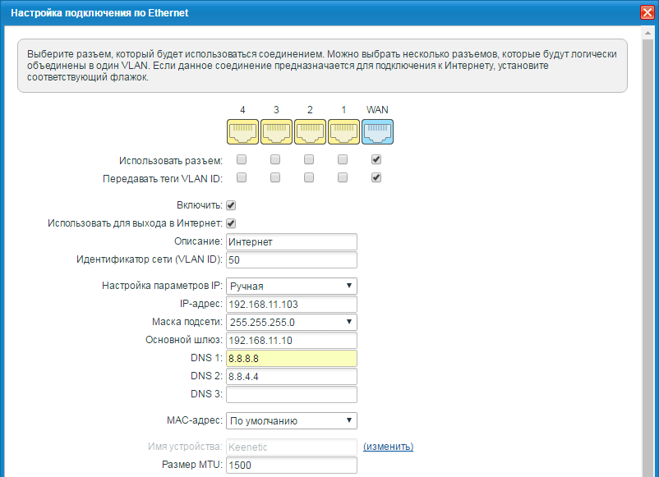Click the port 2 Ethernet icon
The height and width of the screenshot is (477, 659).
[x=310, y=131]
